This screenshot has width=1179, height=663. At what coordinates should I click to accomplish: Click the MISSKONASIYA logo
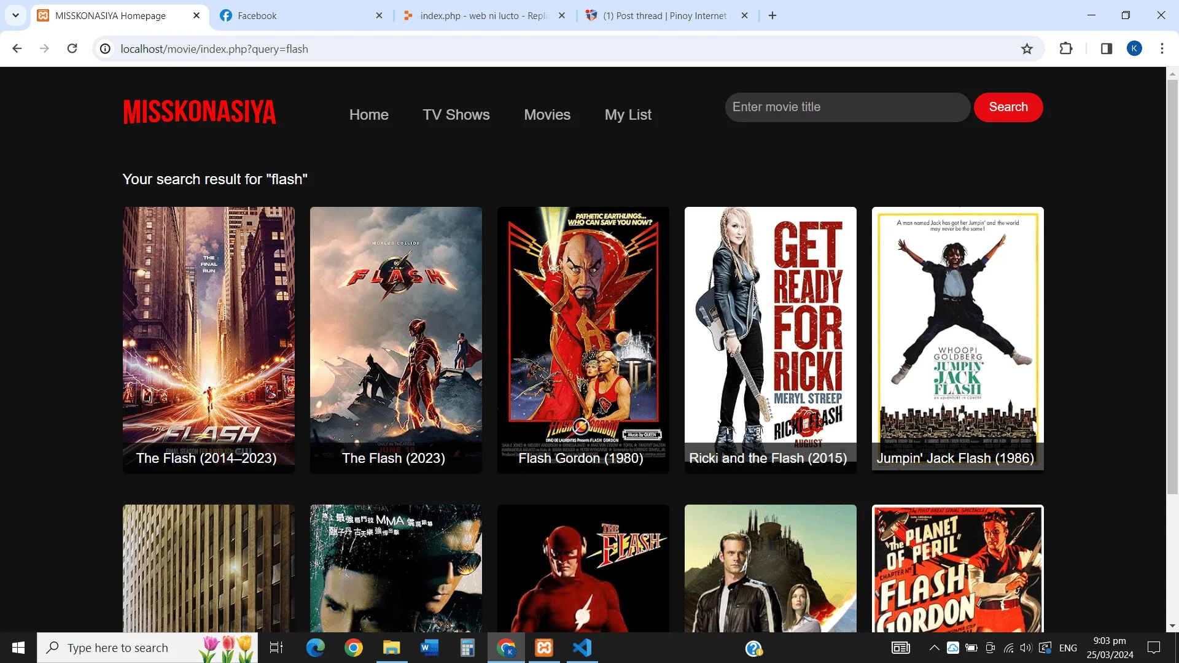200,112
